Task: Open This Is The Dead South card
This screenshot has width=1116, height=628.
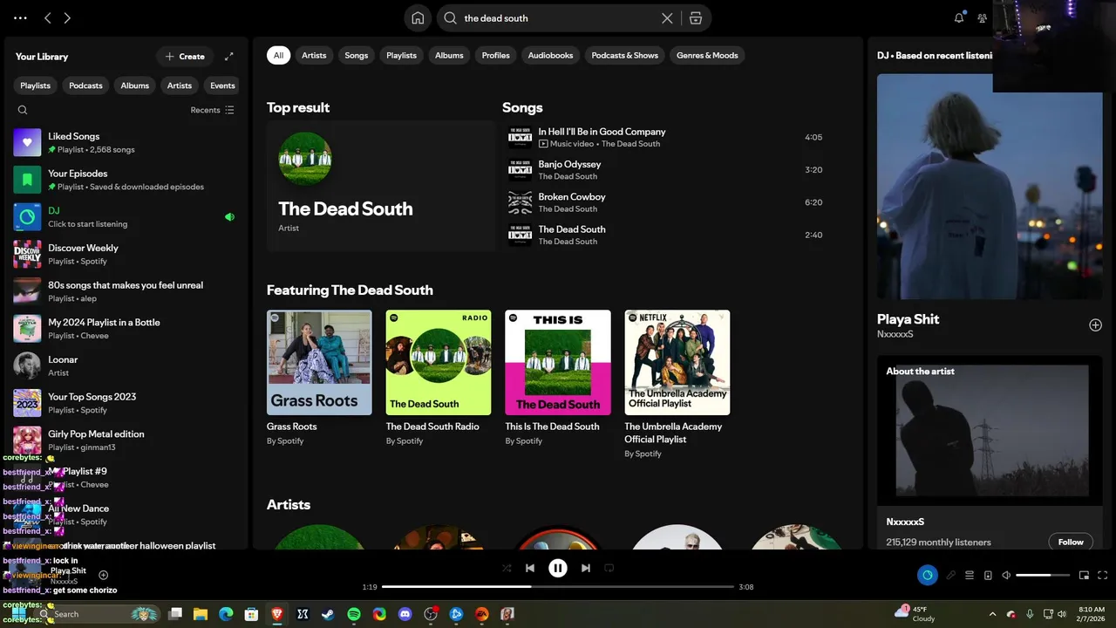Action: [558, 379]
